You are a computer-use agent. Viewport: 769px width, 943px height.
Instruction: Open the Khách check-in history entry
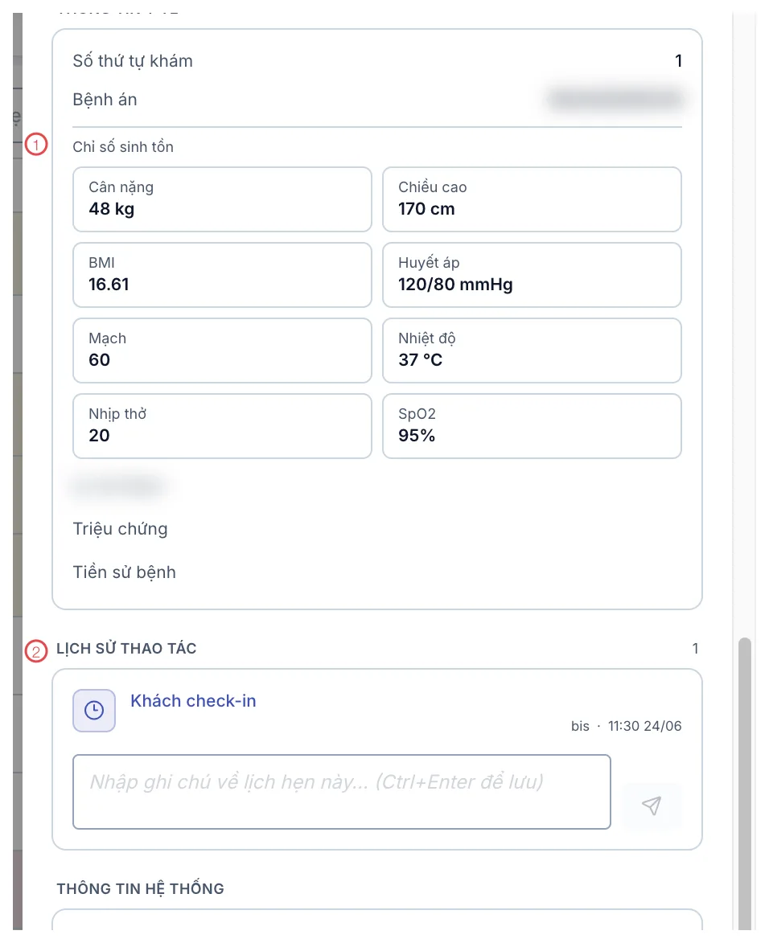[x=193, y=701]
